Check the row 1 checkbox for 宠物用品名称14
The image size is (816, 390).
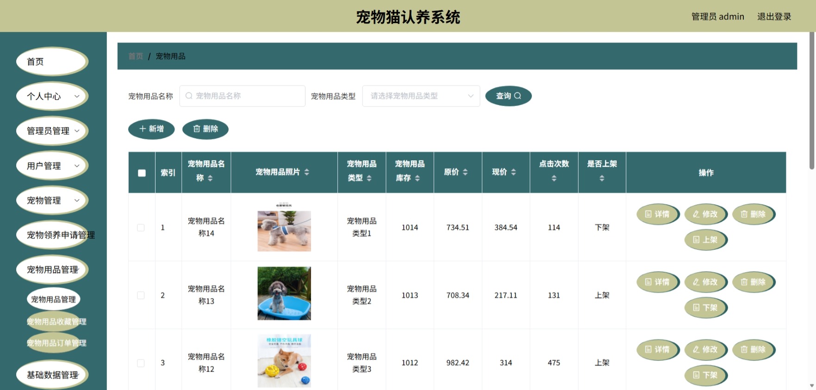(x=141, y=227)
